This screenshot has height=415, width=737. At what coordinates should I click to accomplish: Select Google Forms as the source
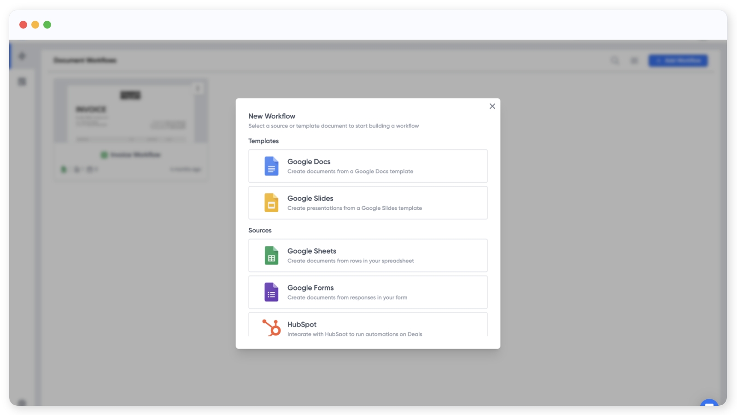click(x=368, y=292)
